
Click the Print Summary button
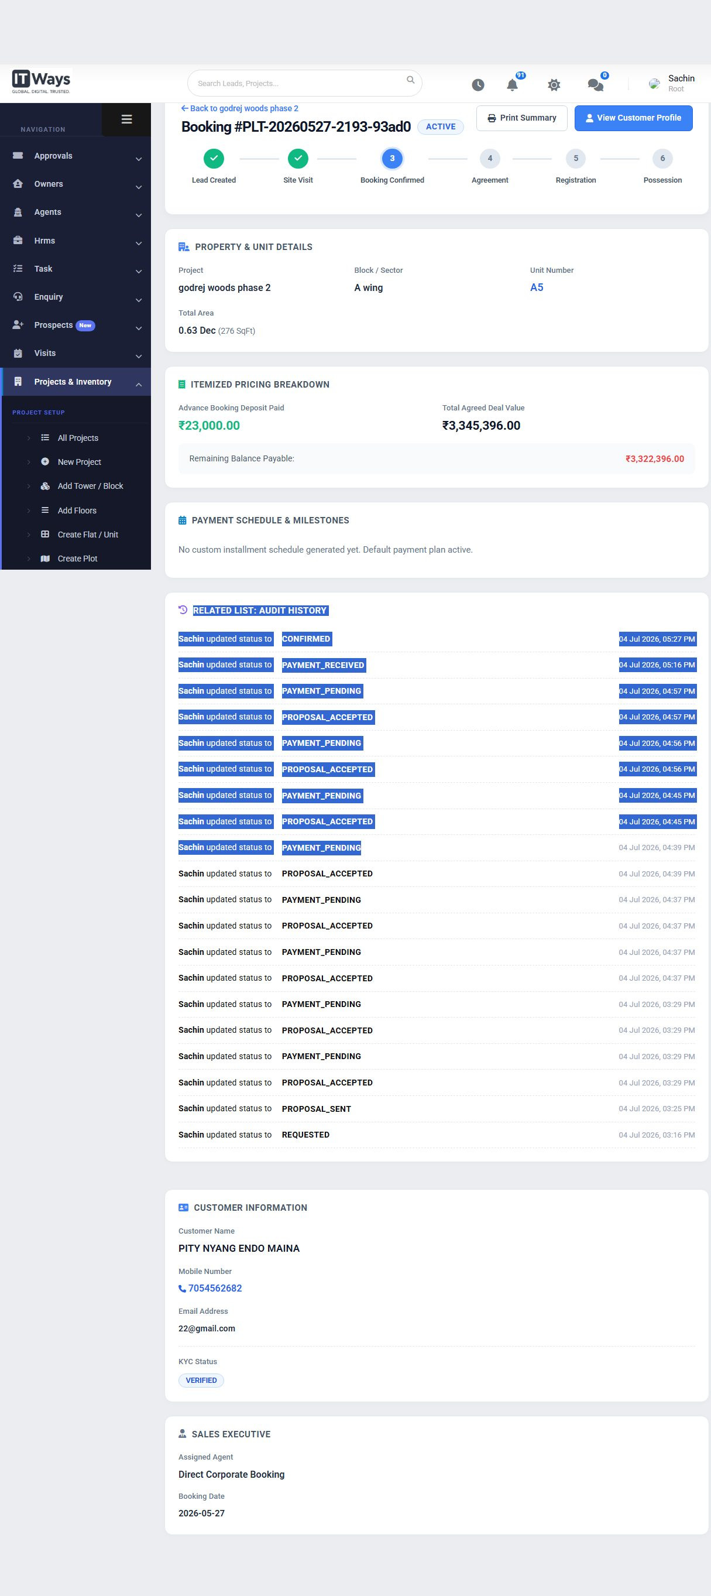521,118
